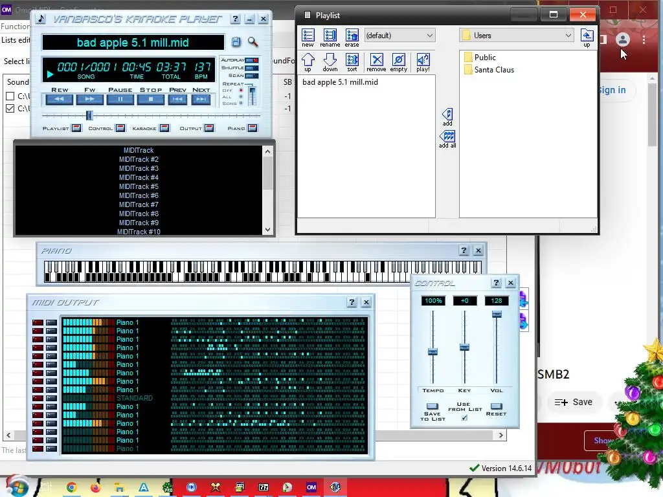Click the Sign in link

point(612,90)
